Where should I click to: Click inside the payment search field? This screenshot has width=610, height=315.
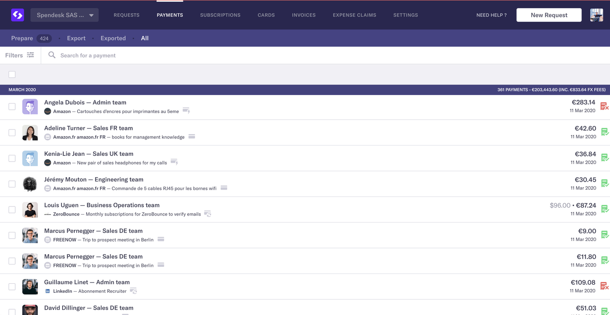click(124, 55)
